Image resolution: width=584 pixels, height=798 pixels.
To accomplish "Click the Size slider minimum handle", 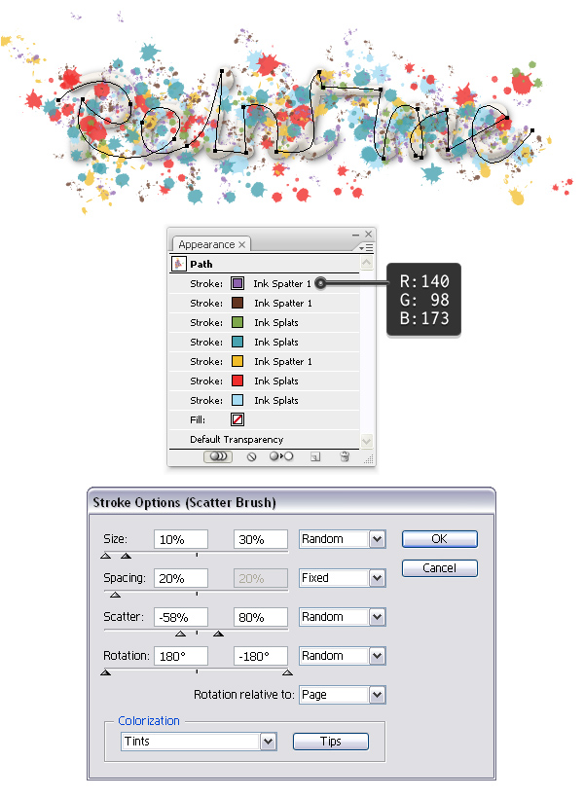I will tap(106, 556).
